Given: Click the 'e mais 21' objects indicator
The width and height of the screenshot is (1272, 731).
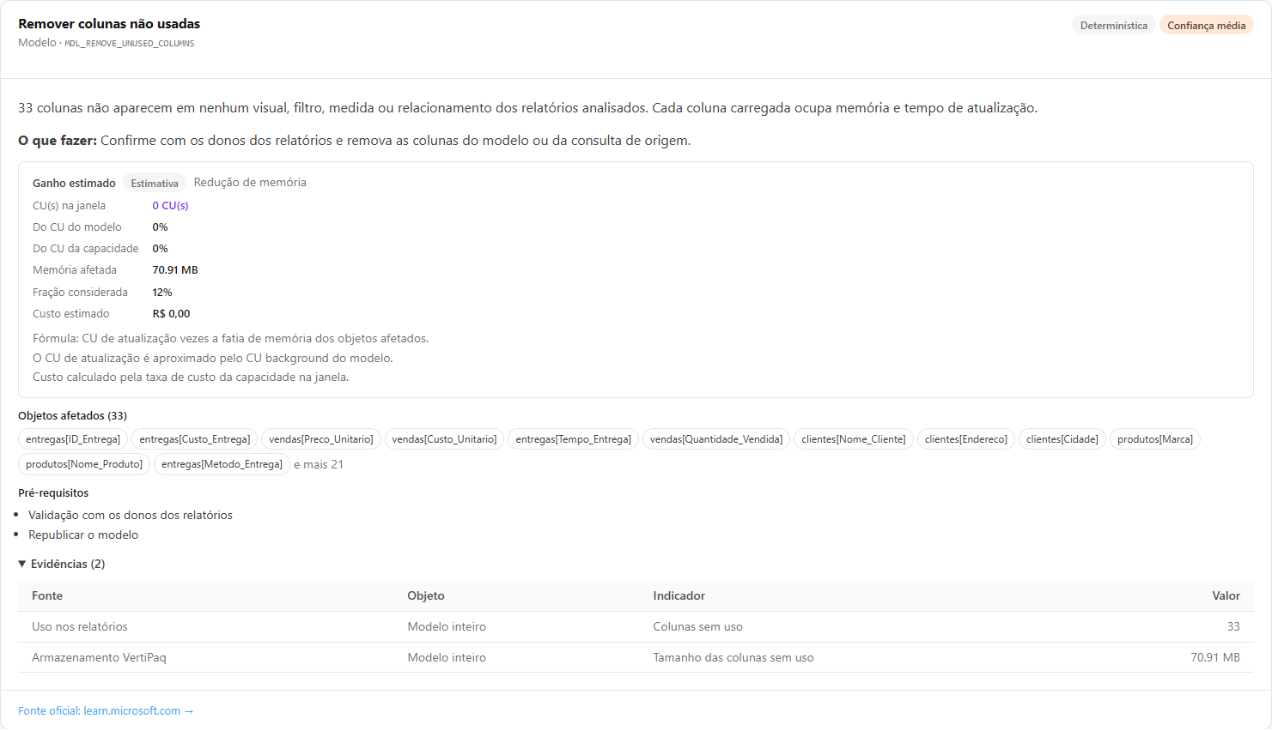Looking at the screenshot, I should [x=319, y=465].
